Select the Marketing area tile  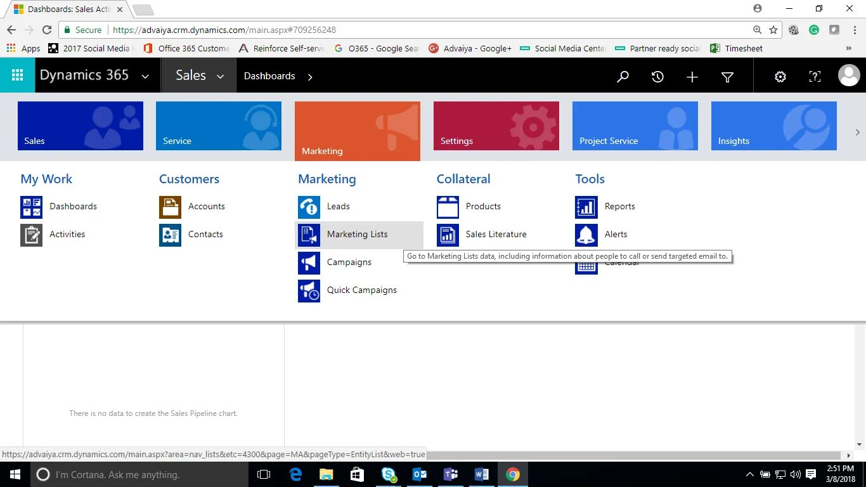coord(358,131)
